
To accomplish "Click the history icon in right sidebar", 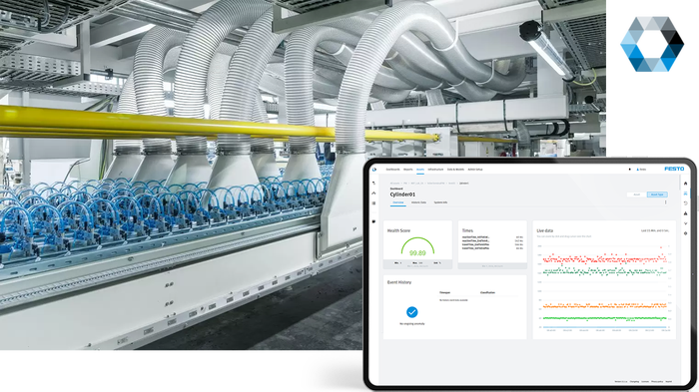I will click(685, 203).
